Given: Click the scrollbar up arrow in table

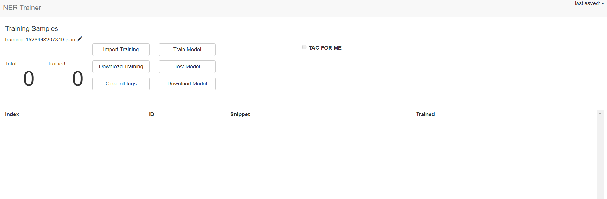Looking at the screenshot, I should [x=600, y=113].
